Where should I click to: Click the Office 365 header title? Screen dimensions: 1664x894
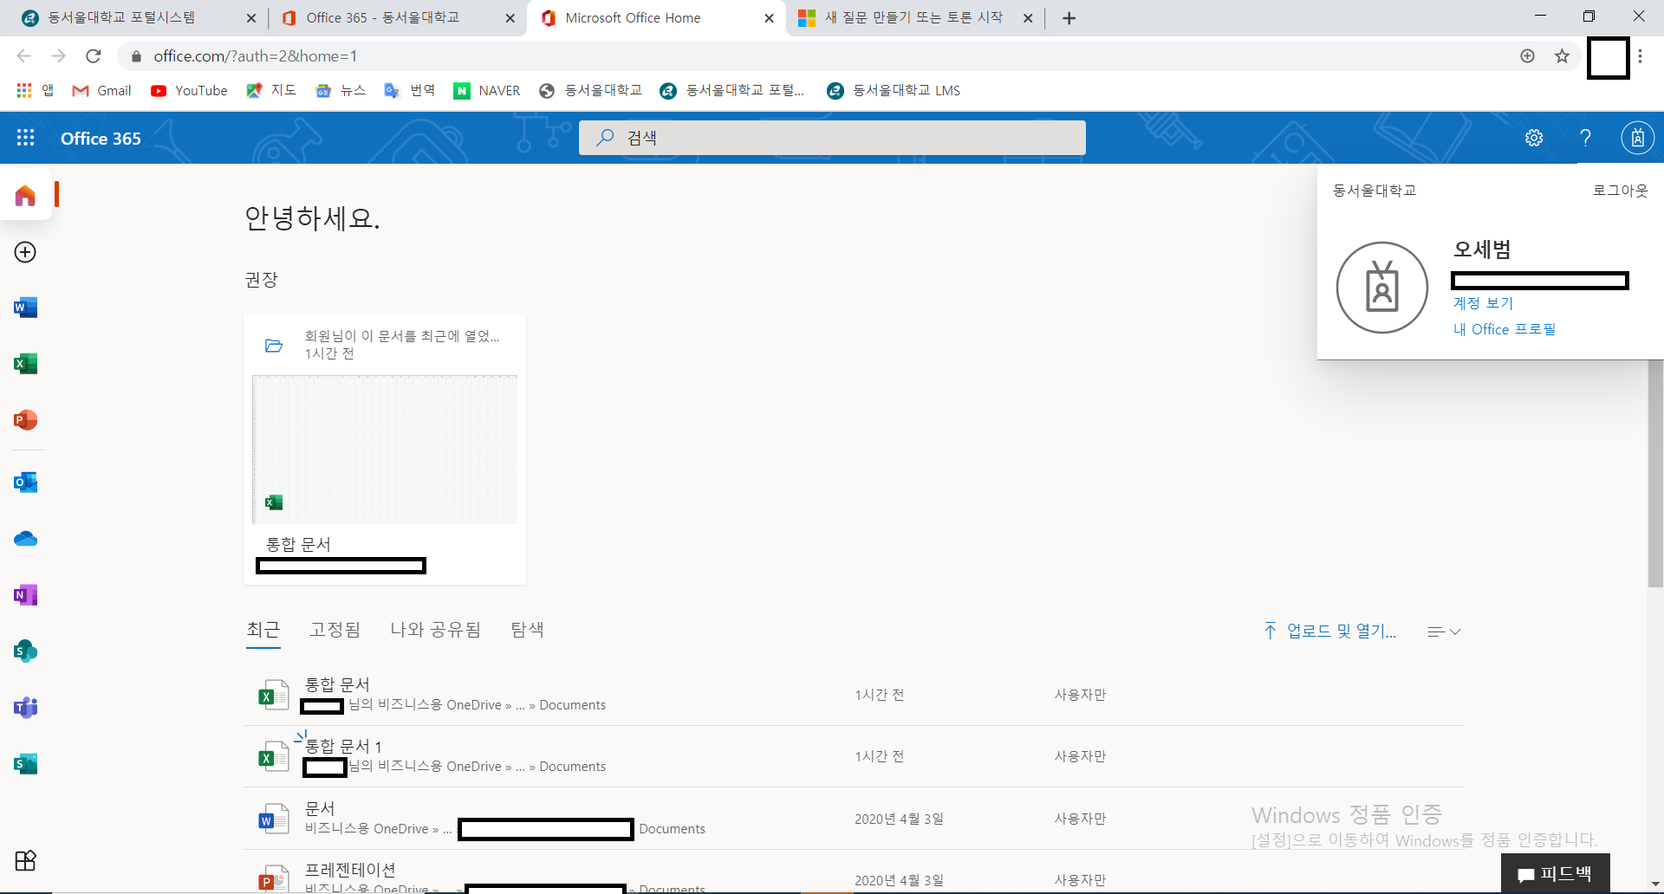coord(101,139)
